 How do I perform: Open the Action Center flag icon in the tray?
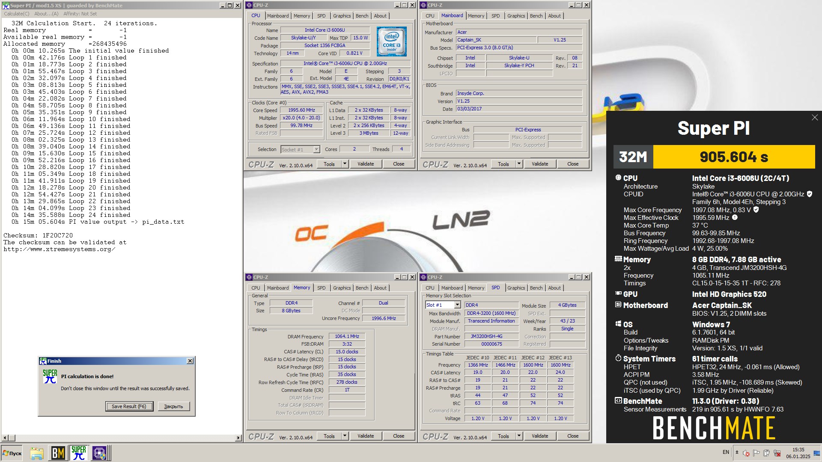pyautogui.click(x=756, y=453)
